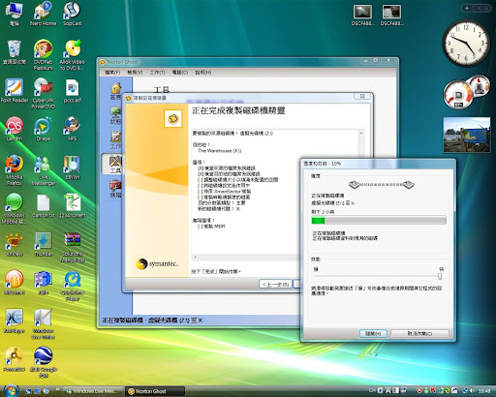Click the CPU meter sidebar gadget
This screenshot has height=397, width=496.
458,95
